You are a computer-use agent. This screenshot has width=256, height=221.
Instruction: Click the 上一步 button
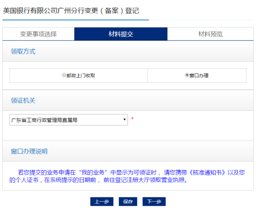[102, 202]
